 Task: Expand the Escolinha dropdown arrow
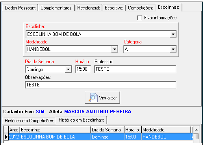tap(173, 34)
